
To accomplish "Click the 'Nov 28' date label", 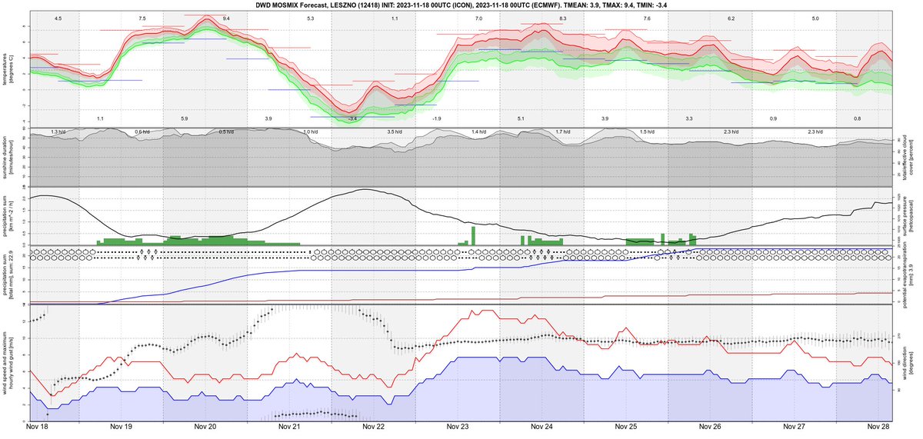I will pyautogui.click(x=878, y=426).
